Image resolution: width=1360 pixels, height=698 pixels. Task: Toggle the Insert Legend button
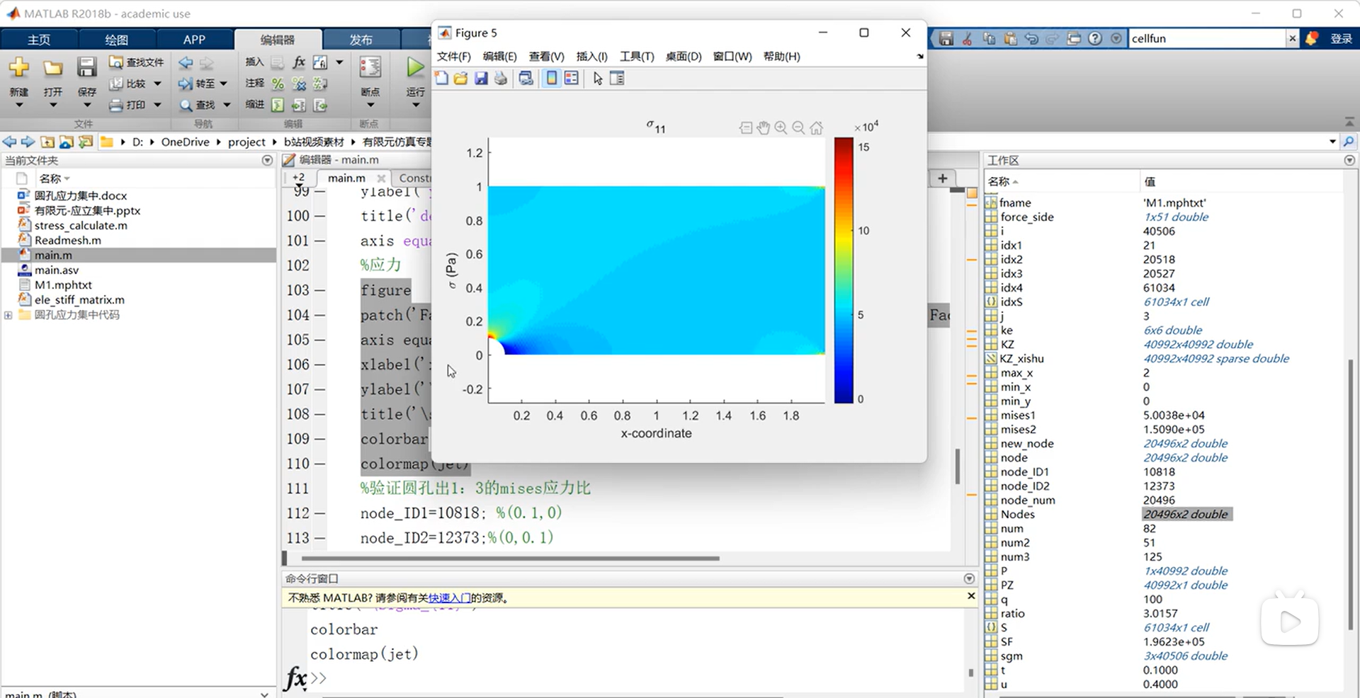click(571, 79)
